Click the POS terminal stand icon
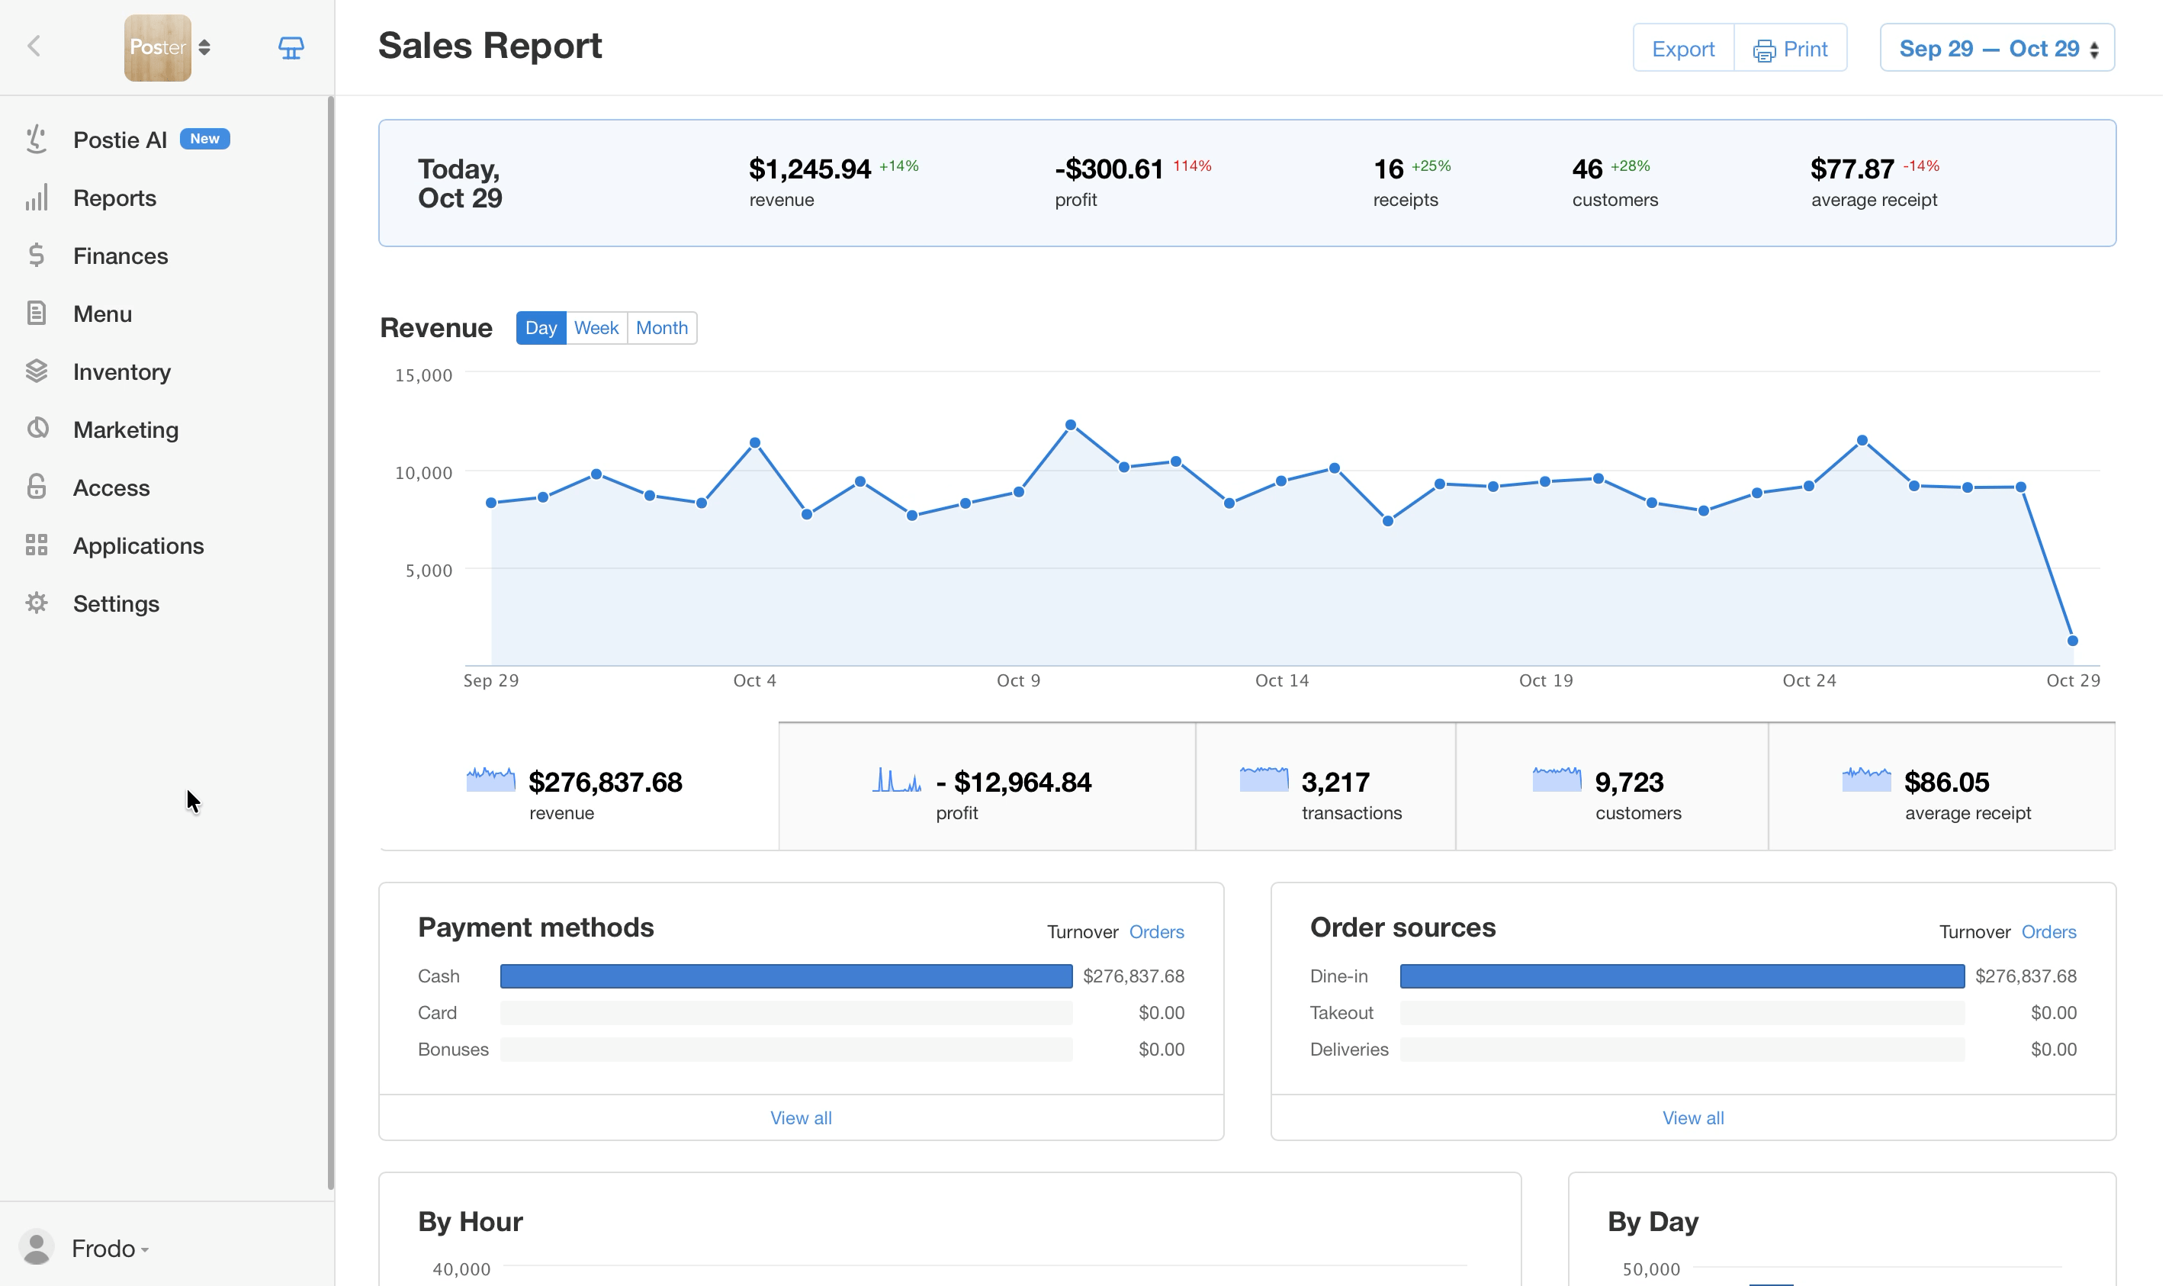The width and height of the screenshot is (2172, 1286). pyautogui.click(x=291, y=47)
